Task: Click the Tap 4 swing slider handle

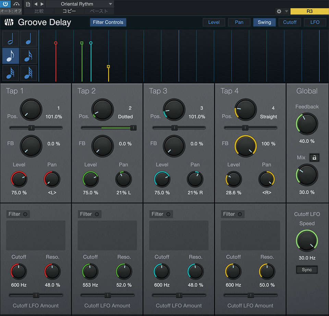Action: [245, 128]
